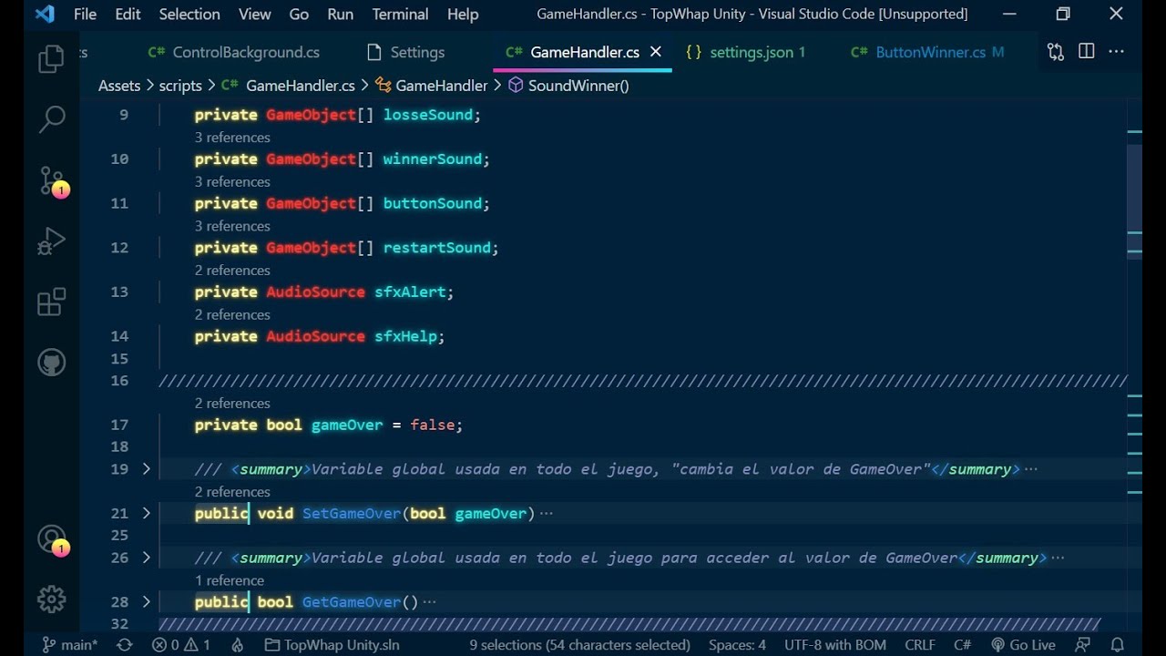This screenshot has width=1166, height=656.
Task: Switch to the Settings tab
Action: point(406,52)
